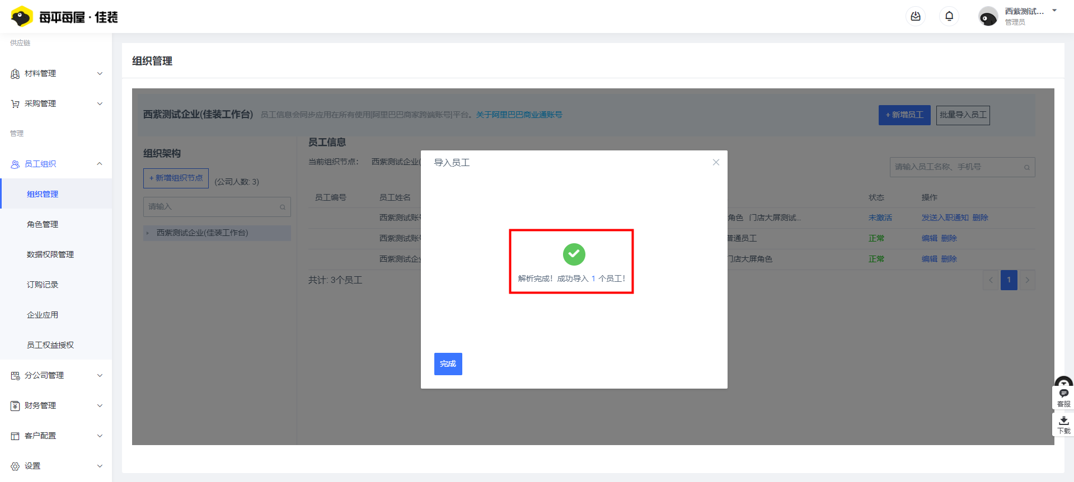
Task: Collapse the 员工组织 chevron
Action: [100, 164]
